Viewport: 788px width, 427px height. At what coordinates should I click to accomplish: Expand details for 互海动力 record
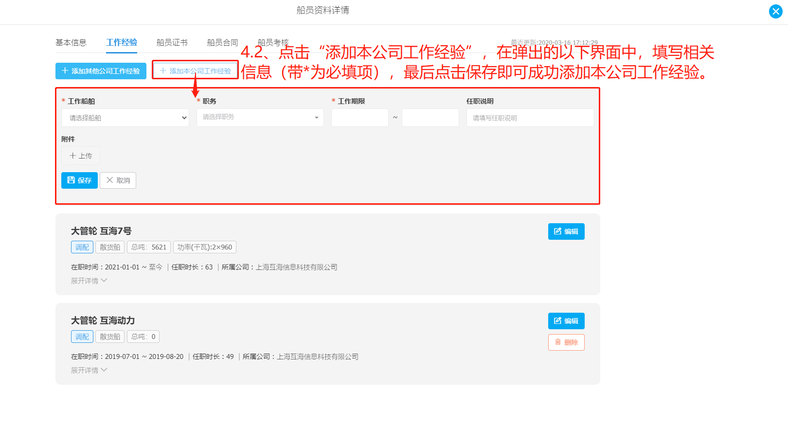pos(89,370)
